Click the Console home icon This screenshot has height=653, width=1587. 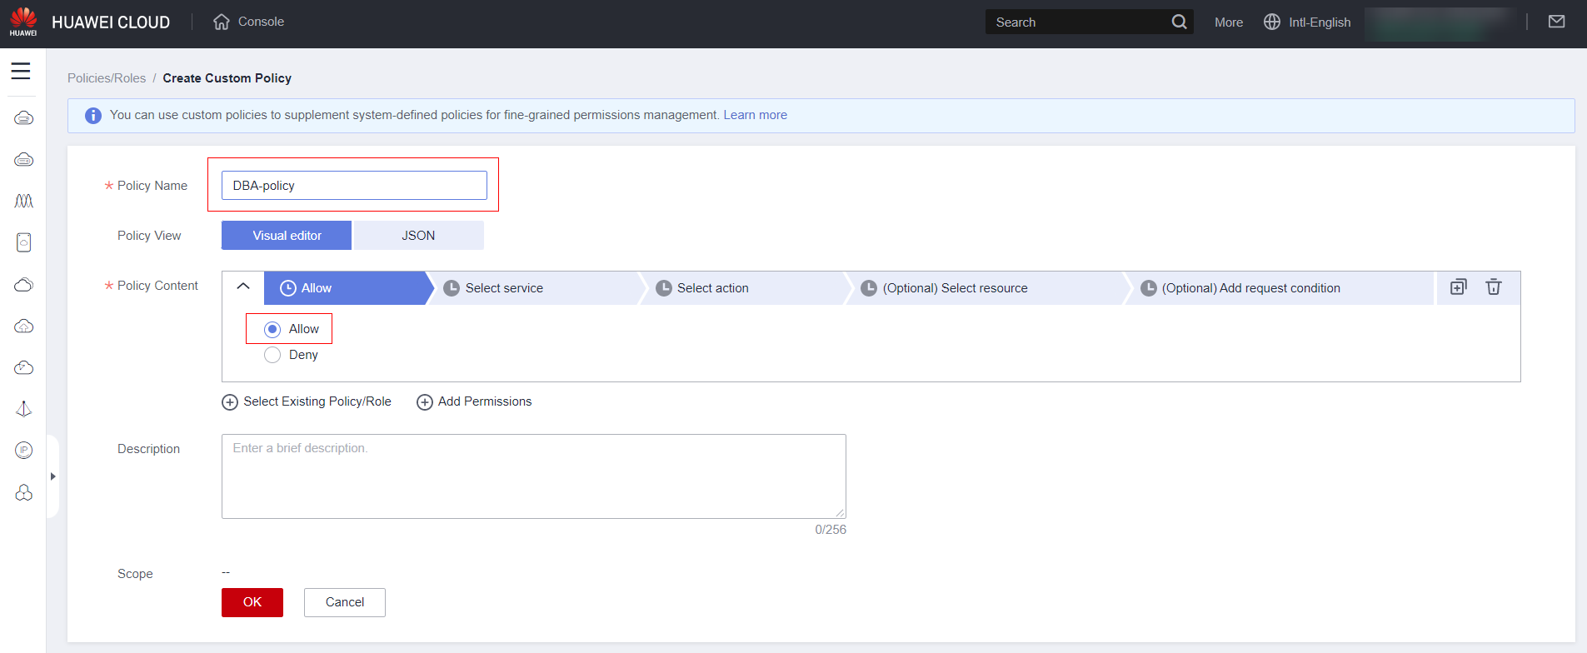tap(221, 22)
